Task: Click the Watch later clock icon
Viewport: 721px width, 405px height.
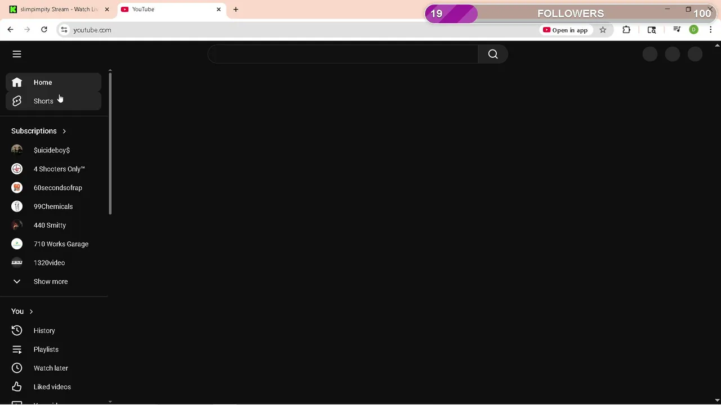Action: point(17,368)
